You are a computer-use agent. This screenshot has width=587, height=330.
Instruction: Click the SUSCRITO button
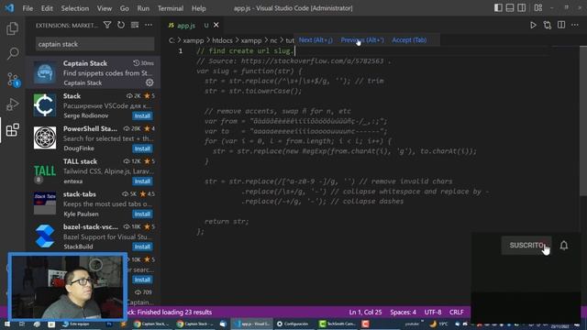point(526,246)
